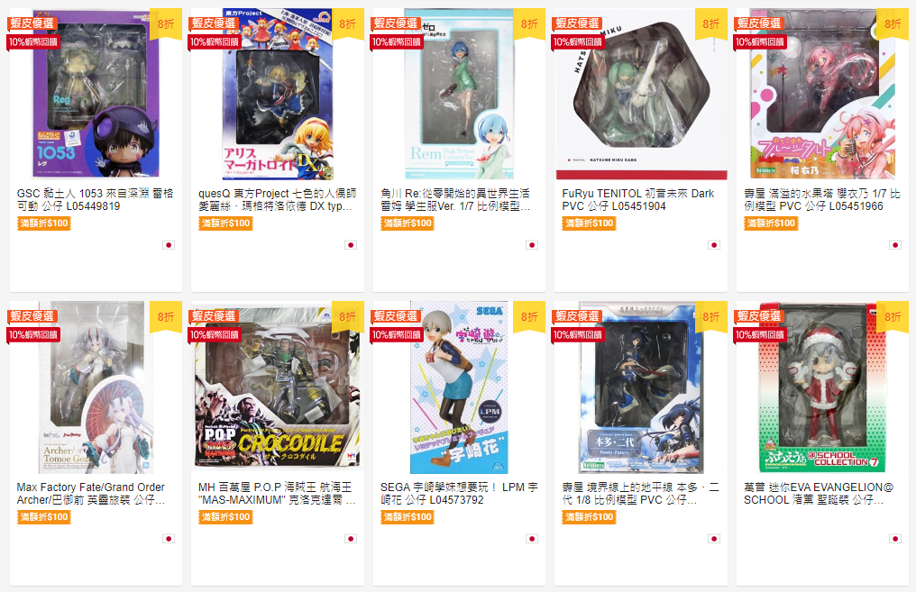Click Japan flag icon on SEGA 宇崎花 card
The height and width of the screenshot is (592, 916).
[x=532, y=539]
